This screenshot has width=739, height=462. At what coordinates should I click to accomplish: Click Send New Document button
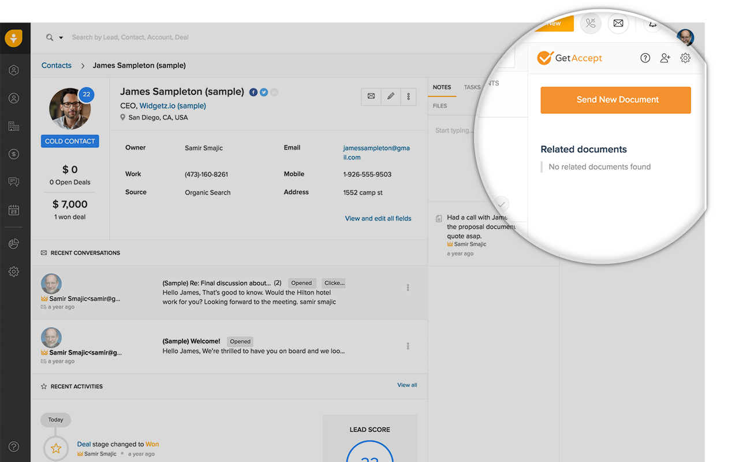[x=615, y=100]
